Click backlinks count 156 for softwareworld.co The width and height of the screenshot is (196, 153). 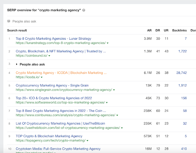184,98
